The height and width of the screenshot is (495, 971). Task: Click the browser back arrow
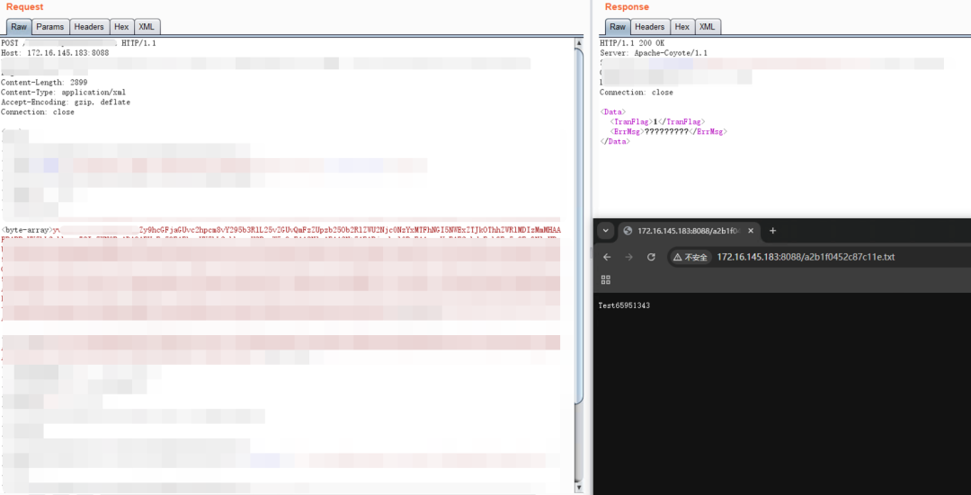point(607,257)
